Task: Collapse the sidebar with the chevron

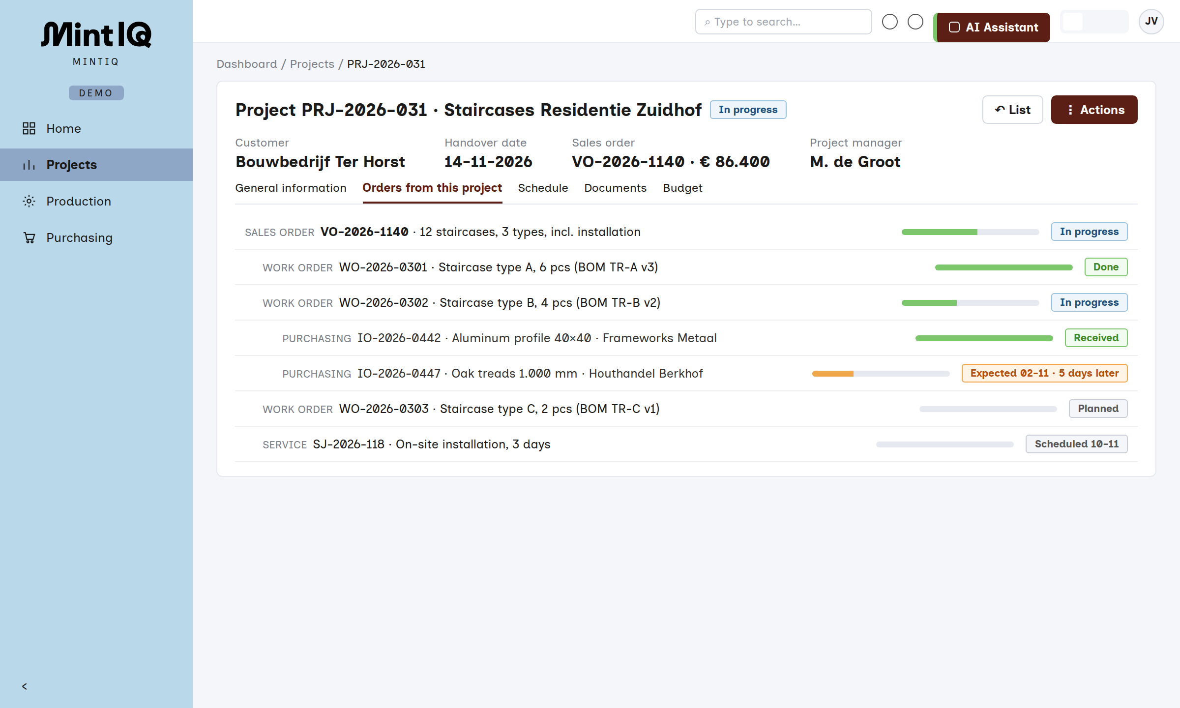Action: (x=25, y=686)
